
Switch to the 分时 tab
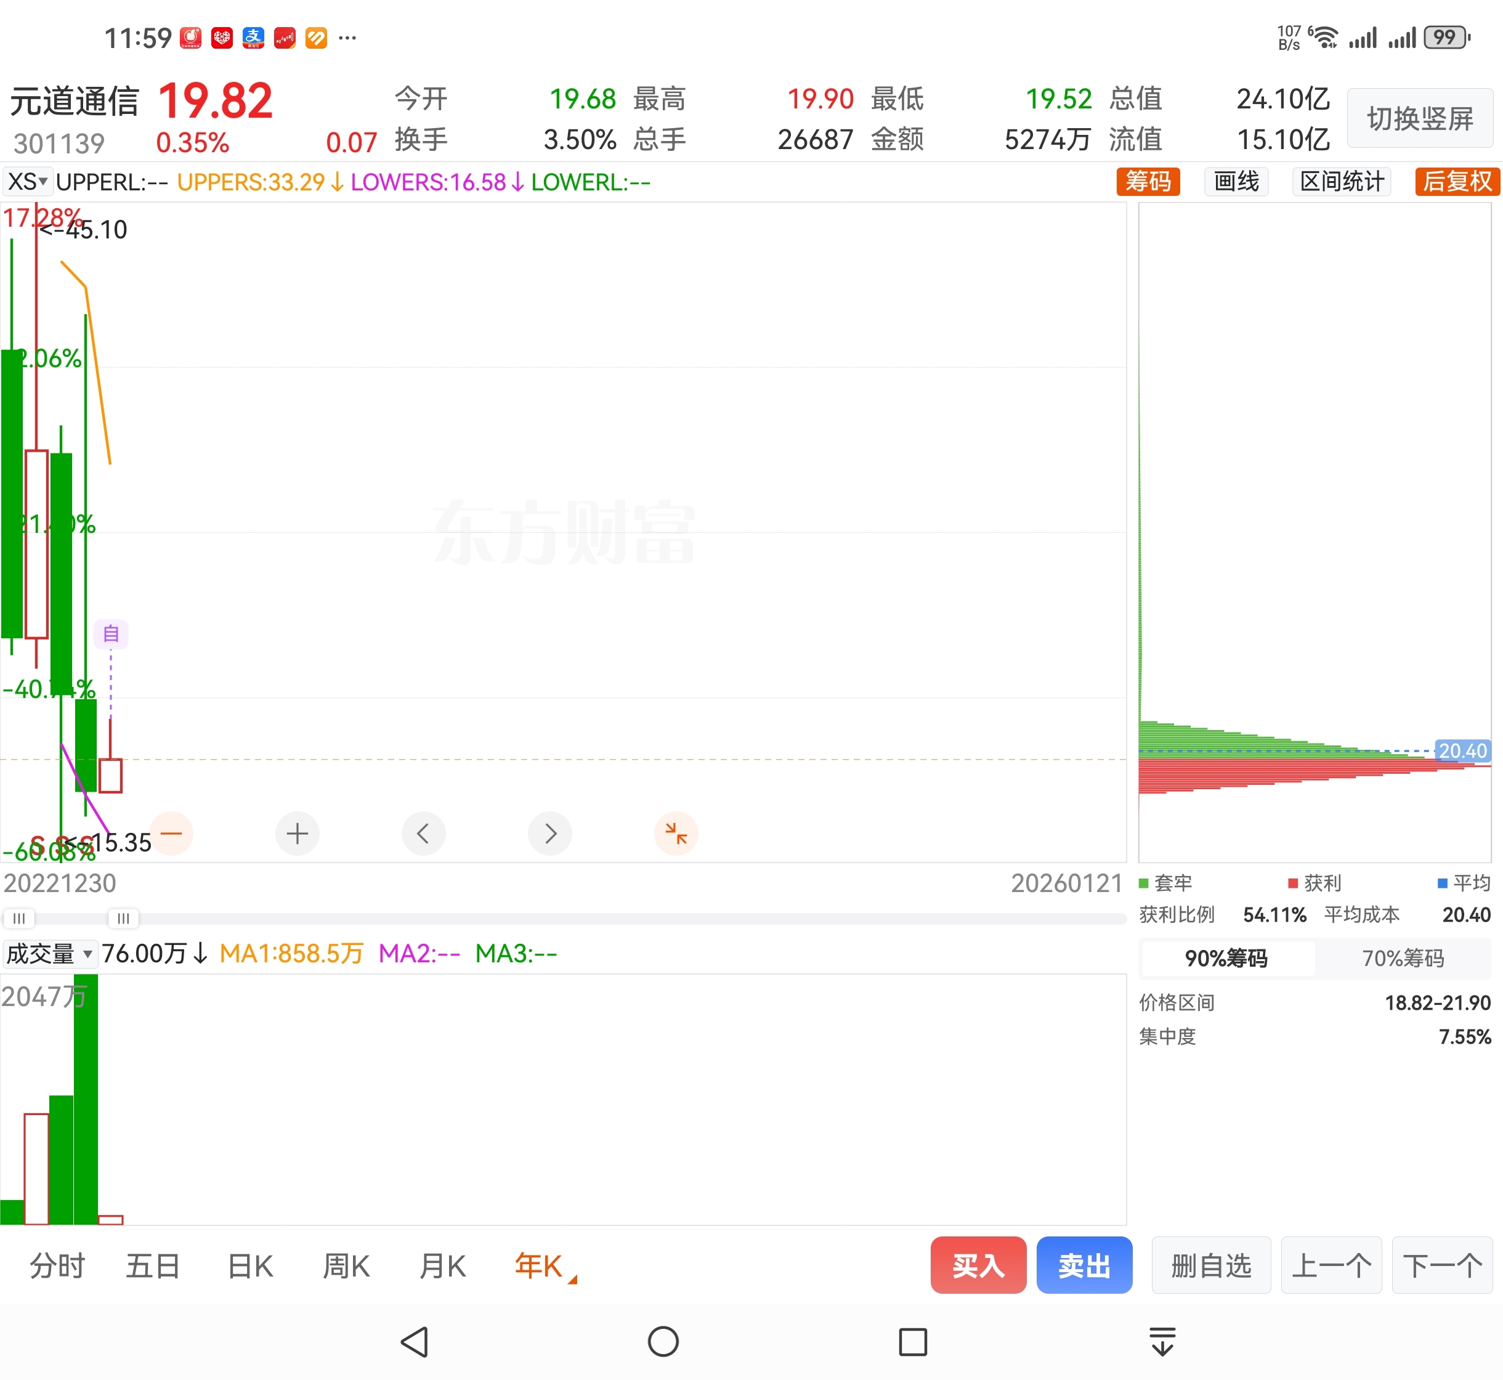coord(57,1267)
